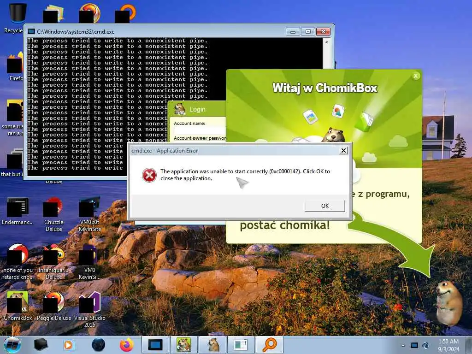The image size is (472, 354).
Task: Select the VM0 KevinSi... desktop shortcut
Action: (90, 262)
